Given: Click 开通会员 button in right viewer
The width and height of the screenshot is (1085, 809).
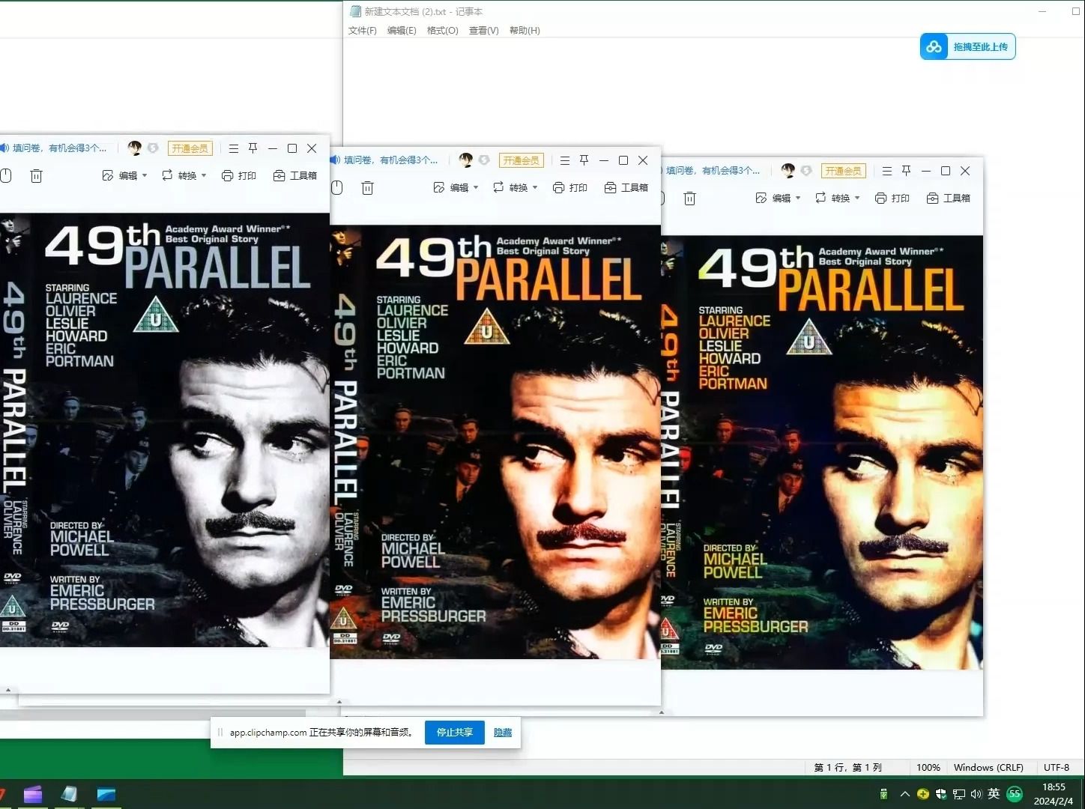Looking at the screenshot, I should coord(844,171).
